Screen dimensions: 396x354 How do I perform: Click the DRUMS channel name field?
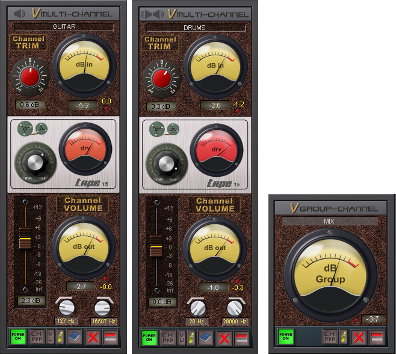click(x=195, y=27)
